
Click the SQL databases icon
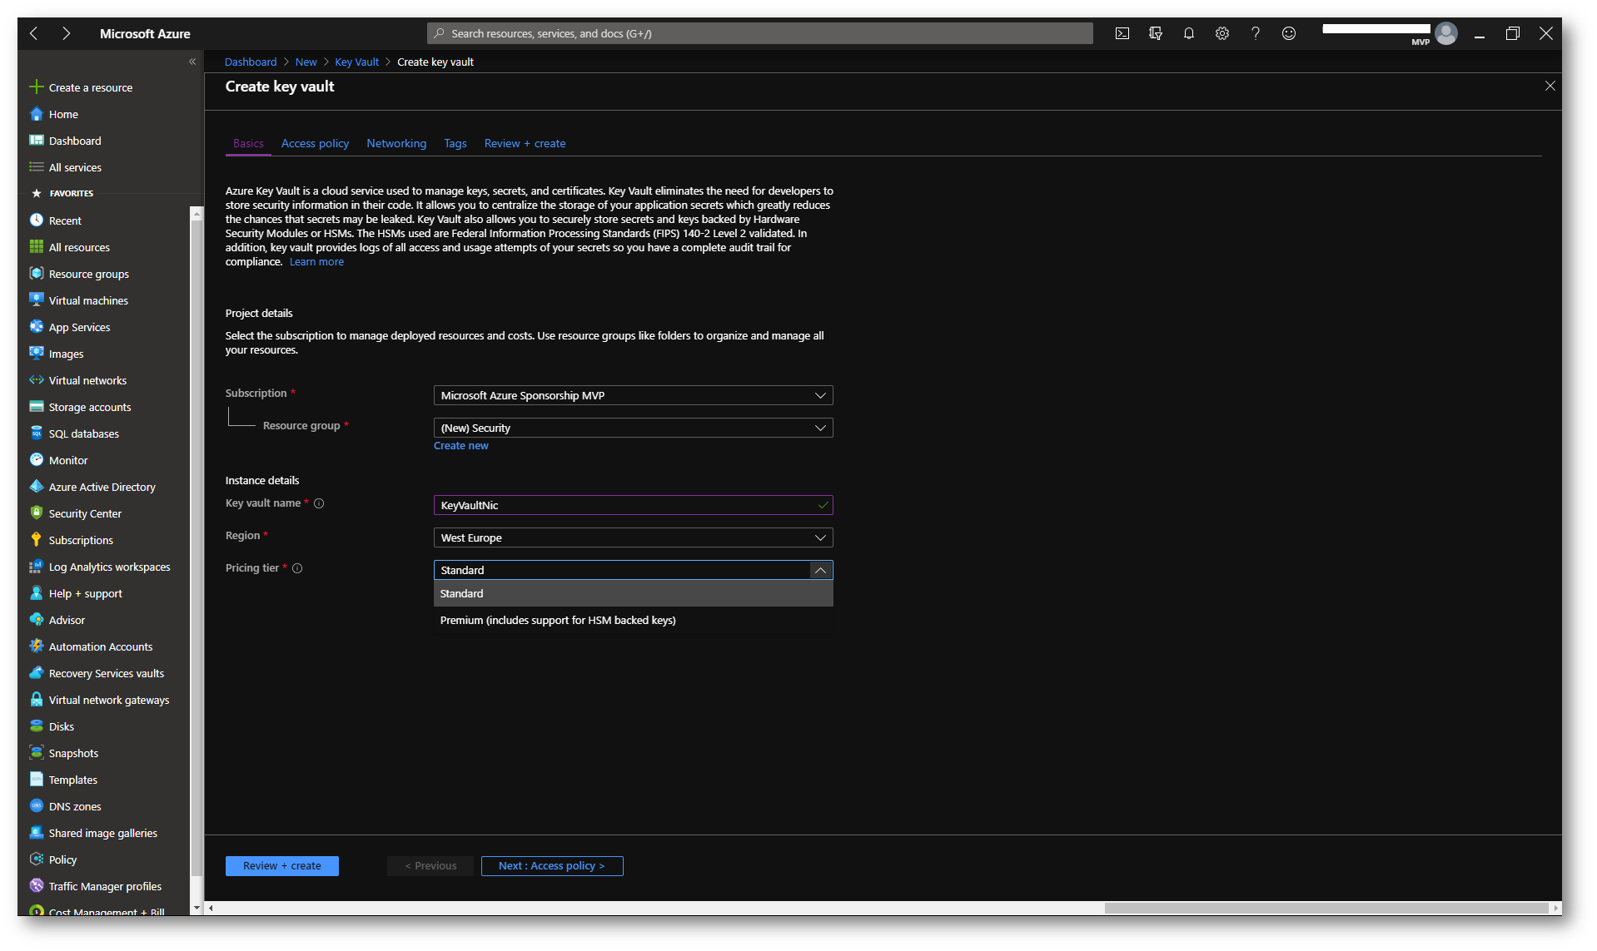coord(36,433)
